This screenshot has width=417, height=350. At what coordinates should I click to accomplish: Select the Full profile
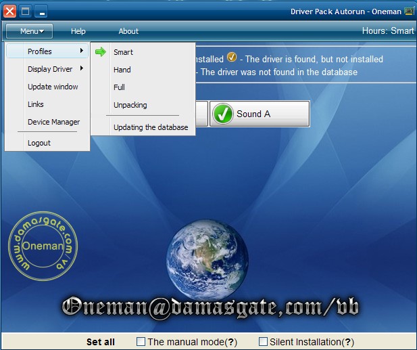pyautogui.click(x=143, y=87)
